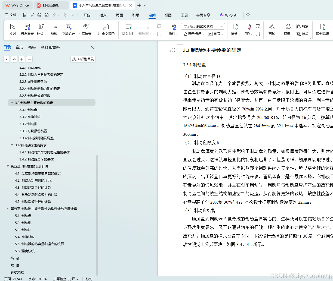
Task: Click the outline minus button
Action: click(29, 59)
